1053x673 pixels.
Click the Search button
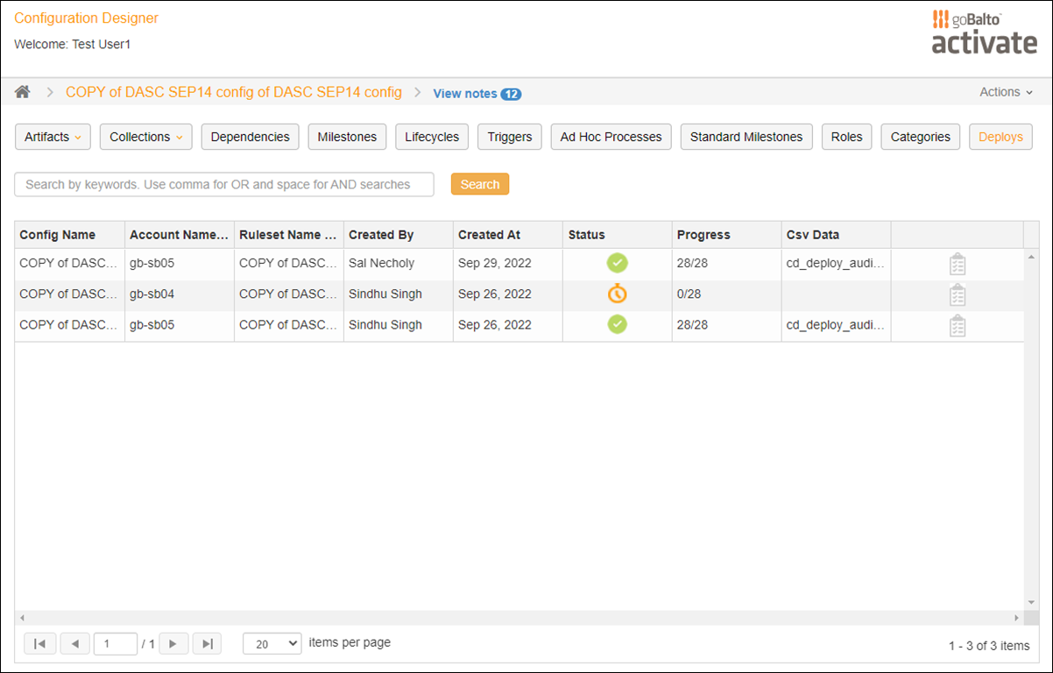click(479, 184)
